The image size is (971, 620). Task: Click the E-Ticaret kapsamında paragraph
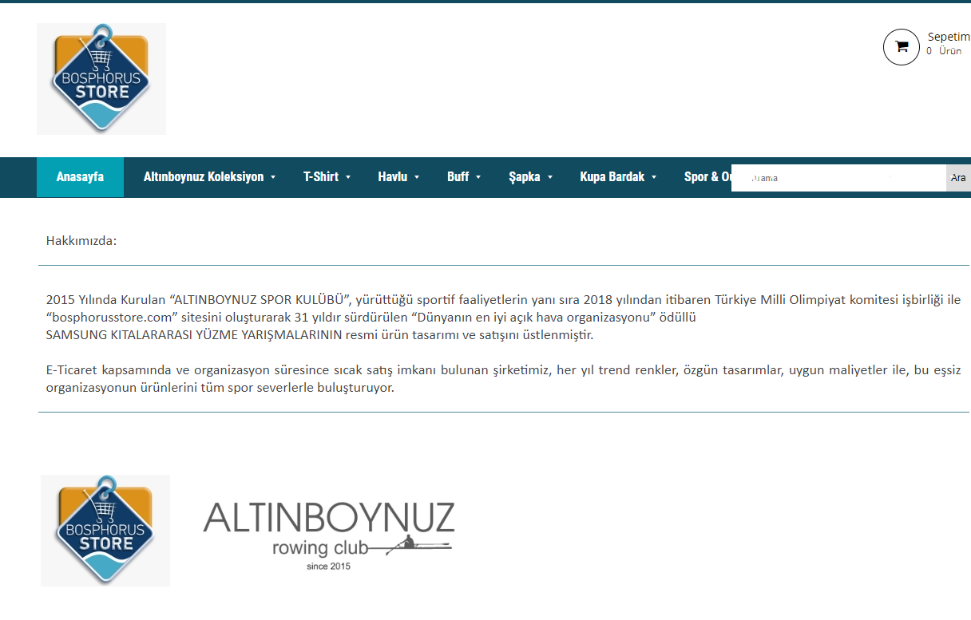click(x=503, y=380)
